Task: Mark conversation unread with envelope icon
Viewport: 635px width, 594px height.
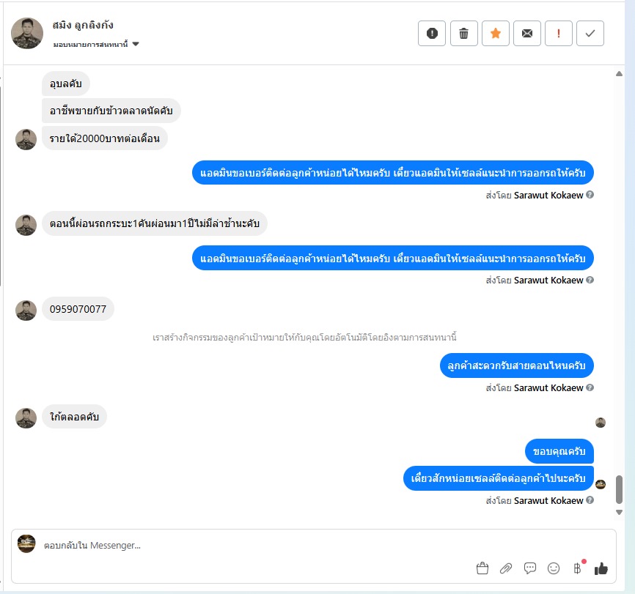Action: click(x=527, y=33)
